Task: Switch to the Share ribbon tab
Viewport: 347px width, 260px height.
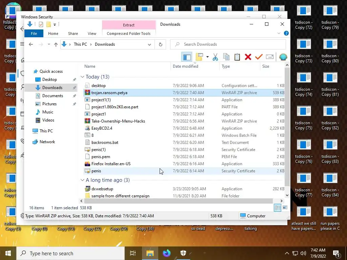Action: [x=73, y=34]
